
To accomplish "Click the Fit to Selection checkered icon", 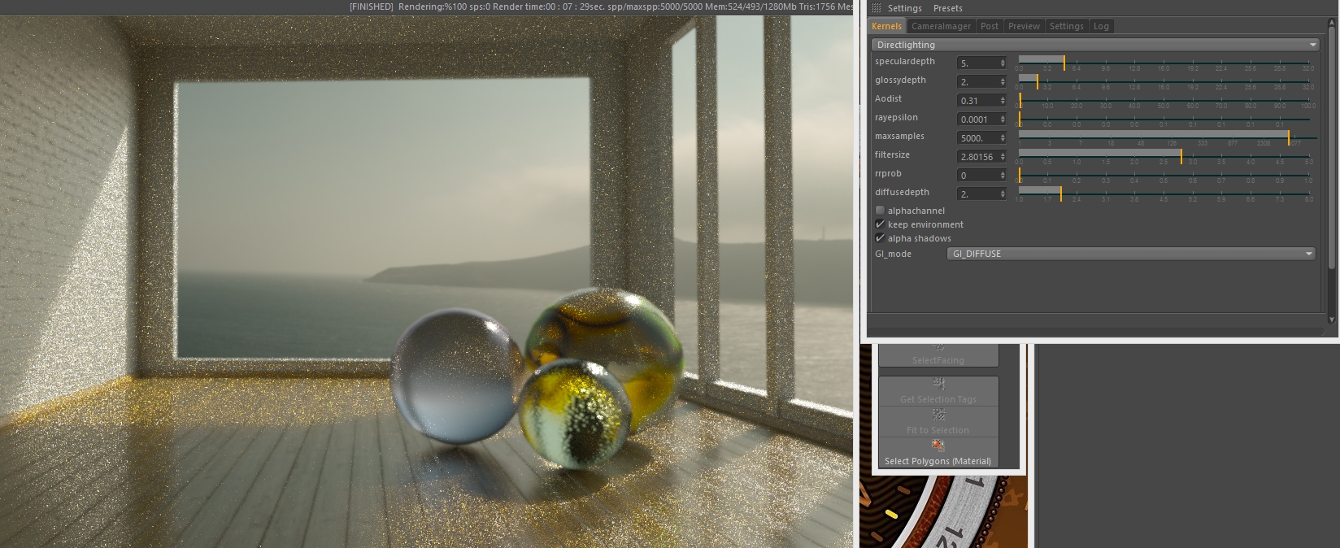I will pyautogui.click(x=938, y=415).
